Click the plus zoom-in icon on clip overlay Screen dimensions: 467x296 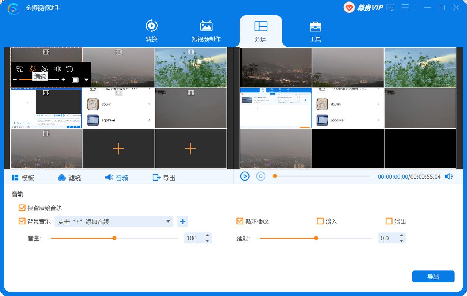tap(63, 80)
